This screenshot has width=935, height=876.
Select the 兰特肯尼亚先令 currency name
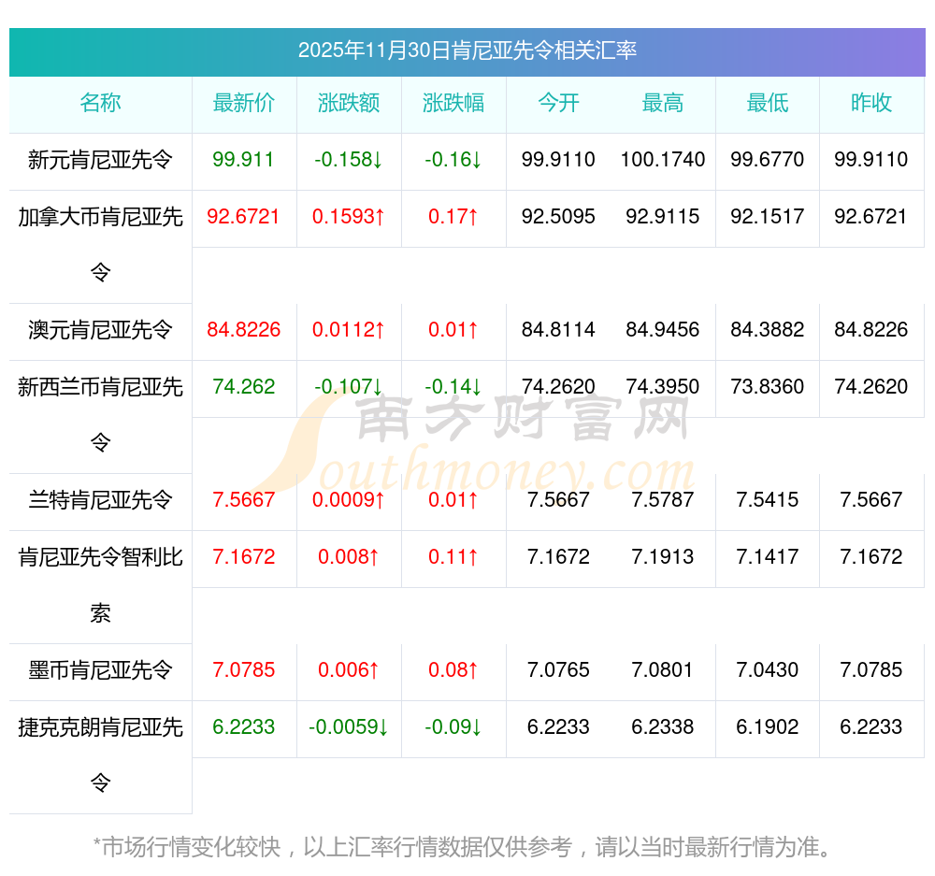tap(100, 501)
